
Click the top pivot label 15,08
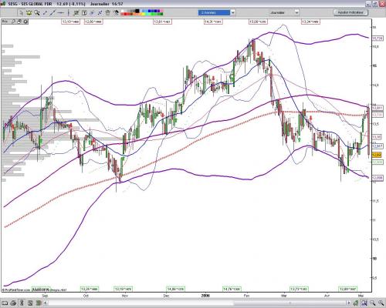pos(258,22)
